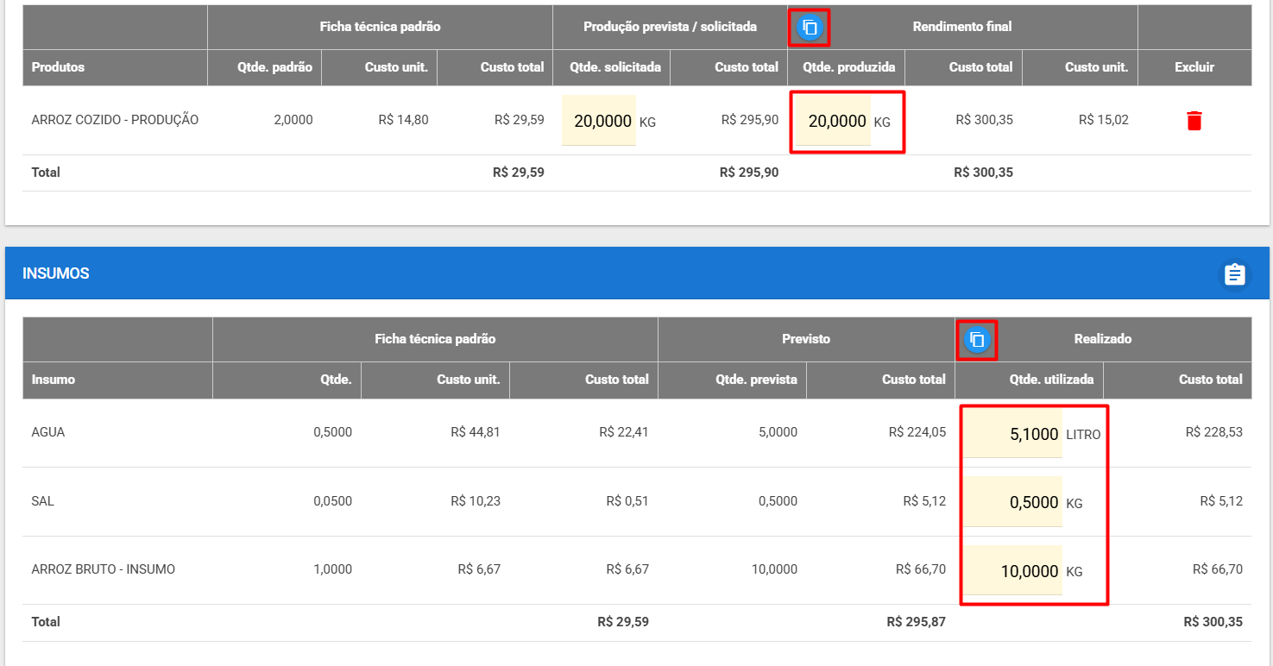This screenshot has height=666, width=1273.
Task: Click copy icon next to Rendimento final
Action: pyautogui.click(x=810, y=28)
